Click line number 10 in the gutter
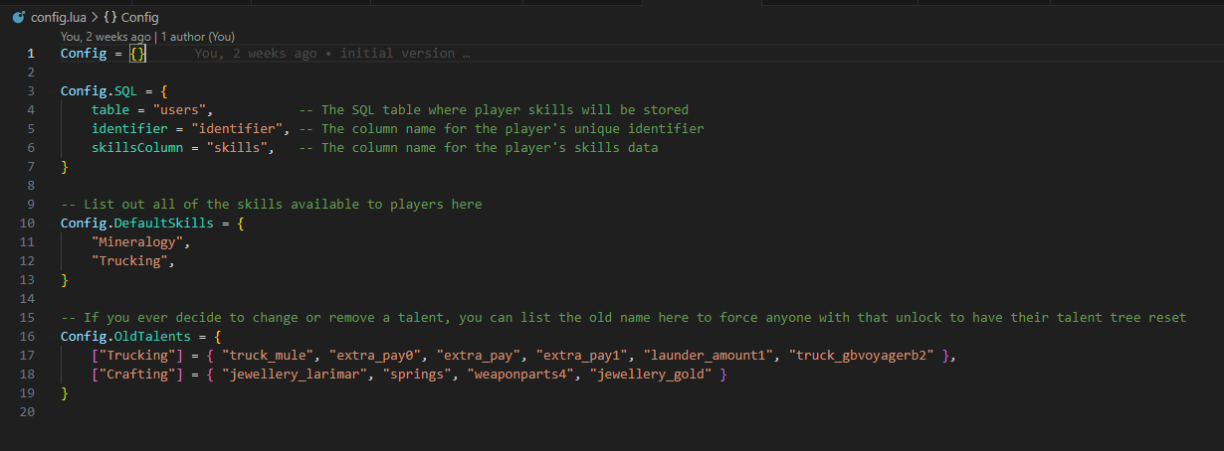The height and width of the screenshot is (451, 1224). (29, 224)
